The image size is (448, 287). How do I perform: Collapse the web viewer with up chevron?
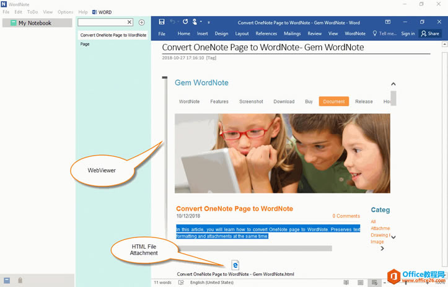tap(393, 84)
